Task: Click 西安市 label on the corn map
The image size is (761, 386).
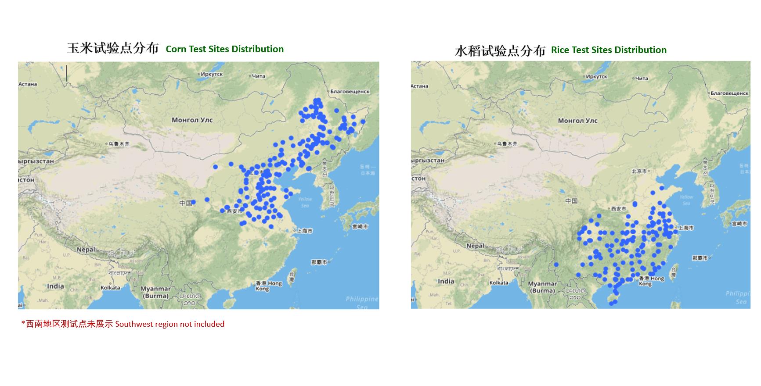Action: [x=234, y=211]
